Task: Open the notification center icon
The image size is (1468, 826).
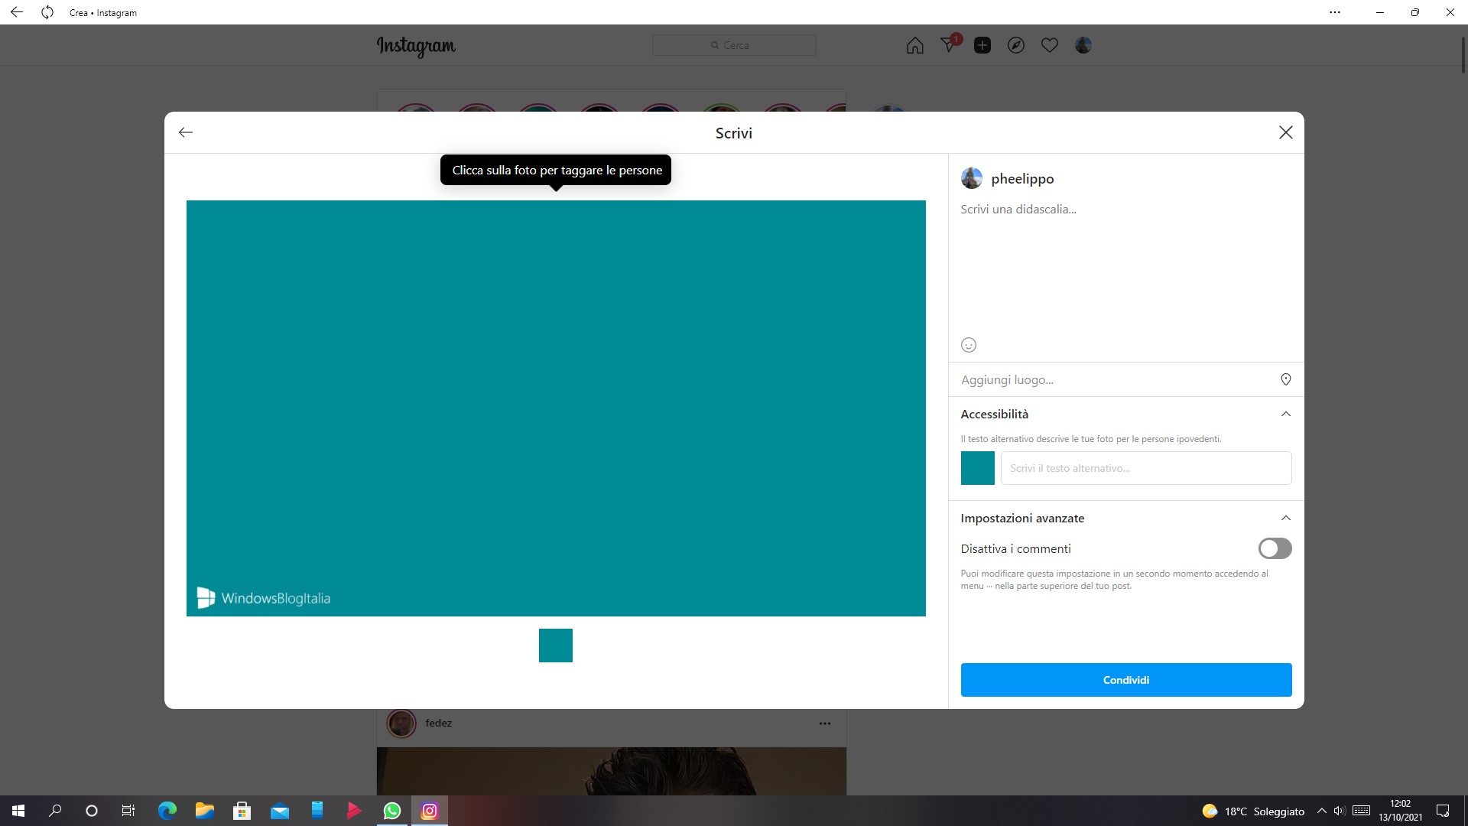Action: pyautogui.click(x=1443, y=811)
